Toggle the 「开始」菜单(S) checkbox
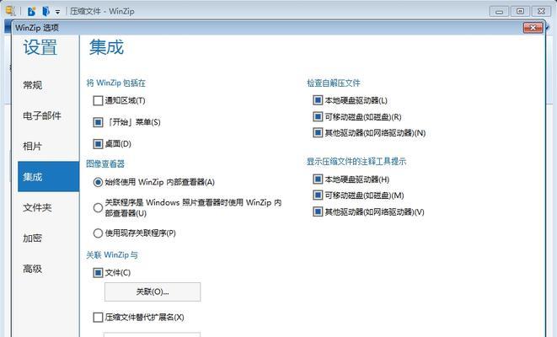The height and width of the screenshot is (337, 557). coord(98,122)
